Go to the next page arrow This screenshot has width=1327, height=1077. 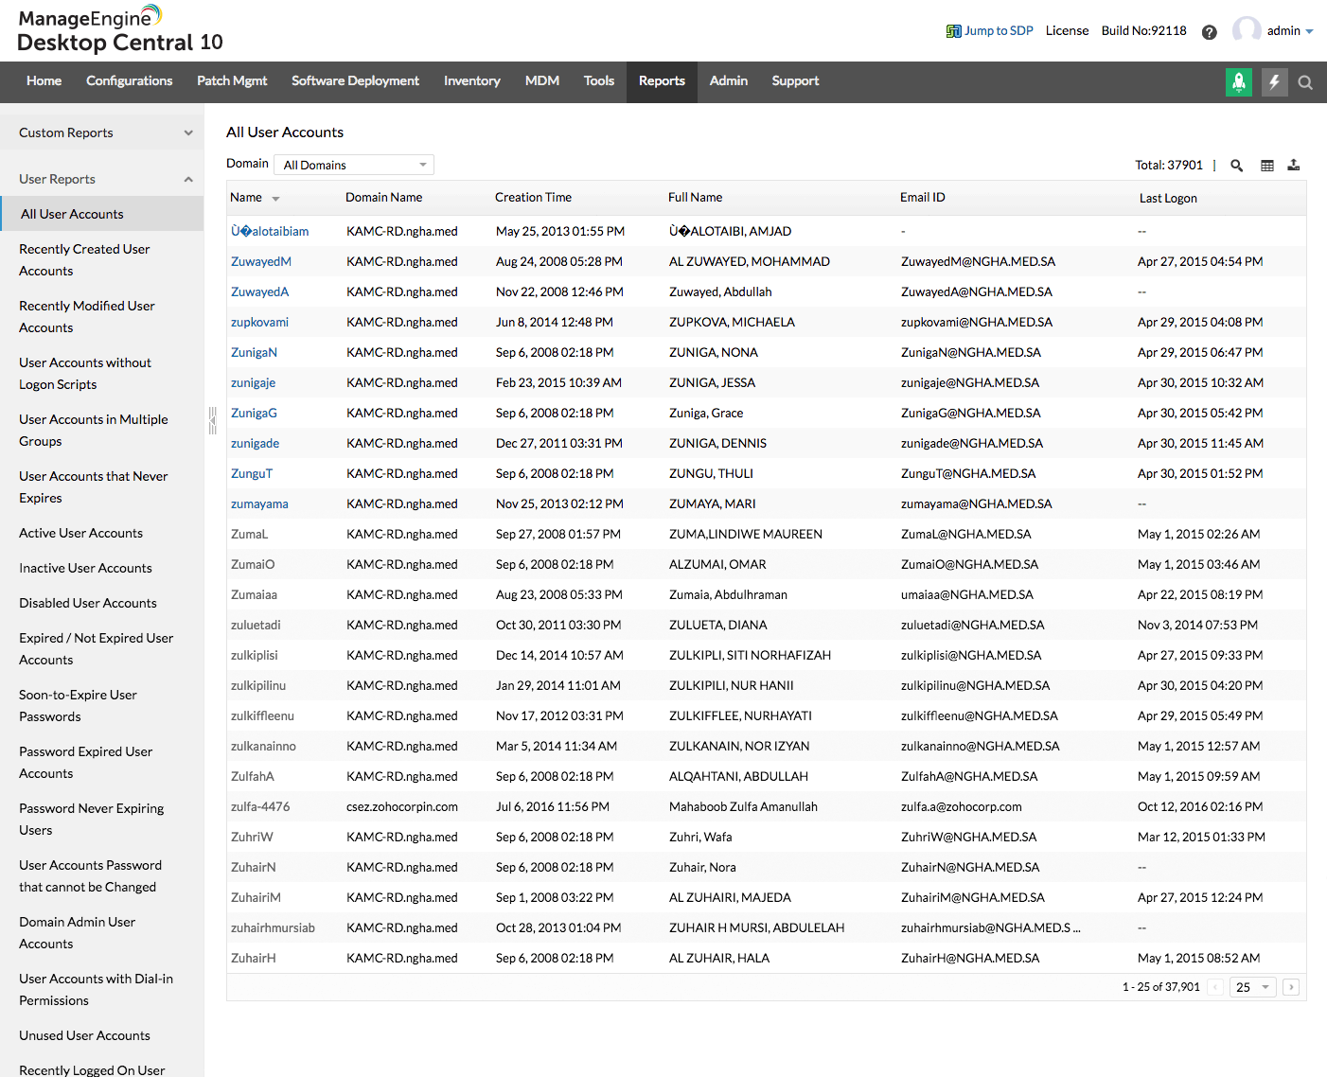[1291, 987]
